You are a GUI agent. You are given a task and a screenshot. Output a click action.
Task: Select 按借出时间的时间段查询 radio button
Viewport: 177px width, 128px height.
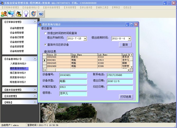(x=45, y=33)
